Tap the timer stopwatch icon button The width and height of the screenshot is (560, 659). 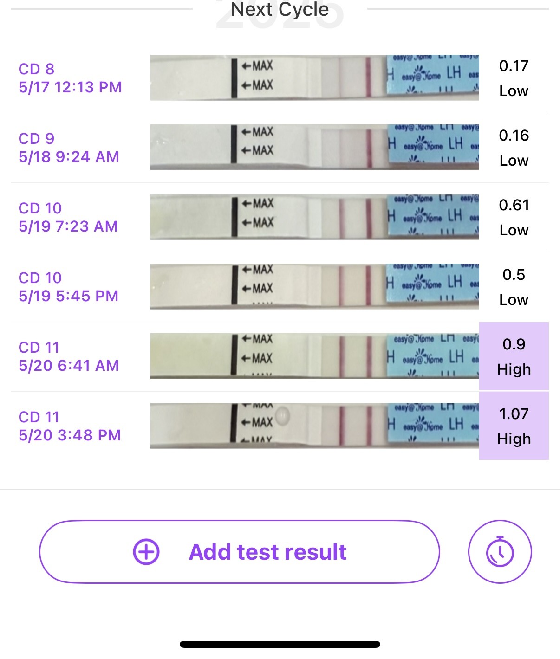(x=500, y=551)
